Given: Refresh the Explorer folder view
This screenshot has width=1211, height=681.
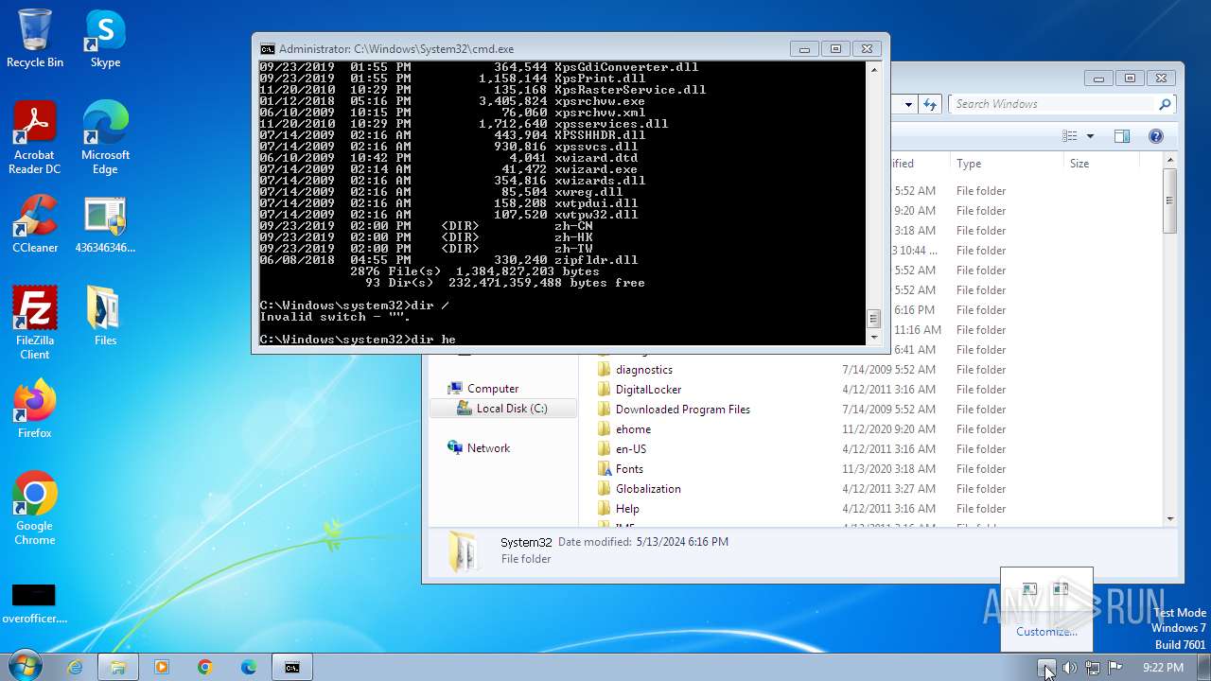Looking at the screenshot, I should [x=930, y=104].
